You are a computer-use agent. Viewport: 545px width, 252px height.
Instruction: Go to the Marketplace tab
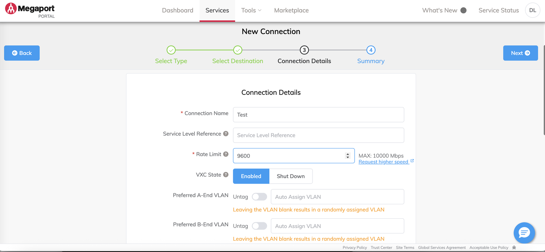tap(291, 10)
